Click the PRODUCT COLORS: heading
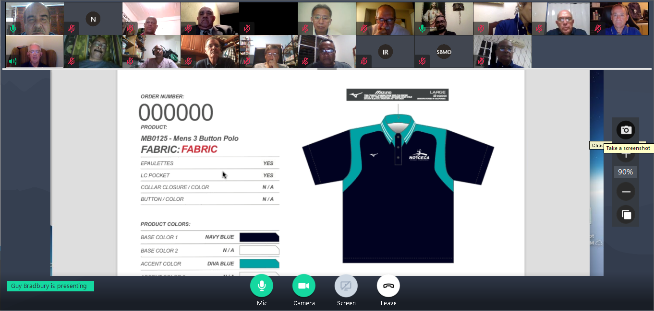The width and height of the screenshot is (654, 311). coord(166,224)
